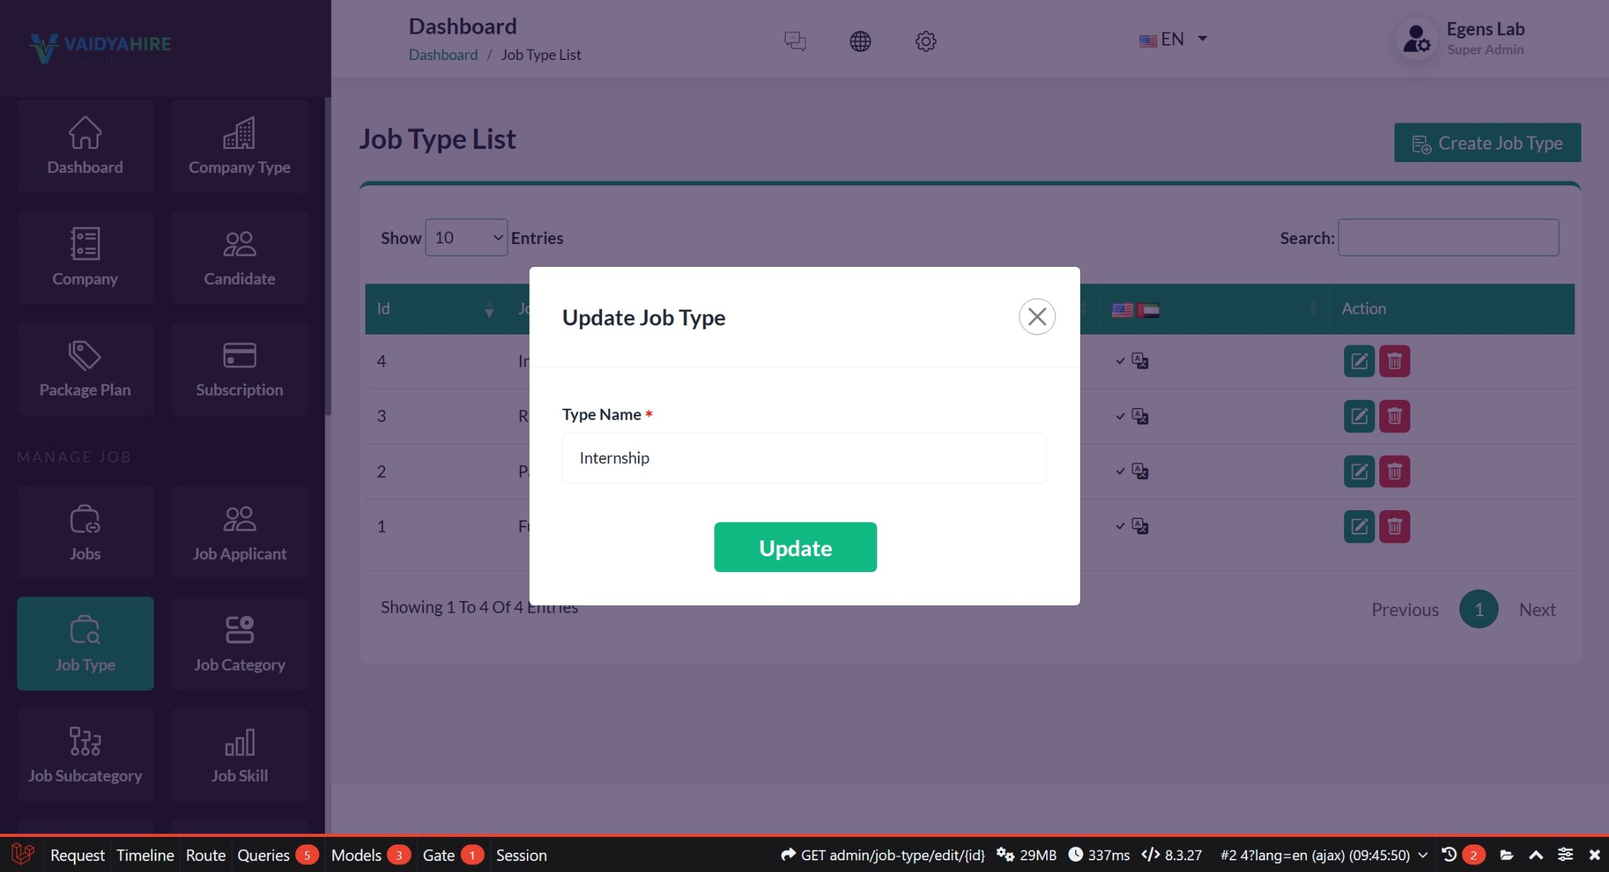The height and width of the screenshot is (872, 1609).
Task: Open the chat messages icon in header
Action: click(794, 41)
